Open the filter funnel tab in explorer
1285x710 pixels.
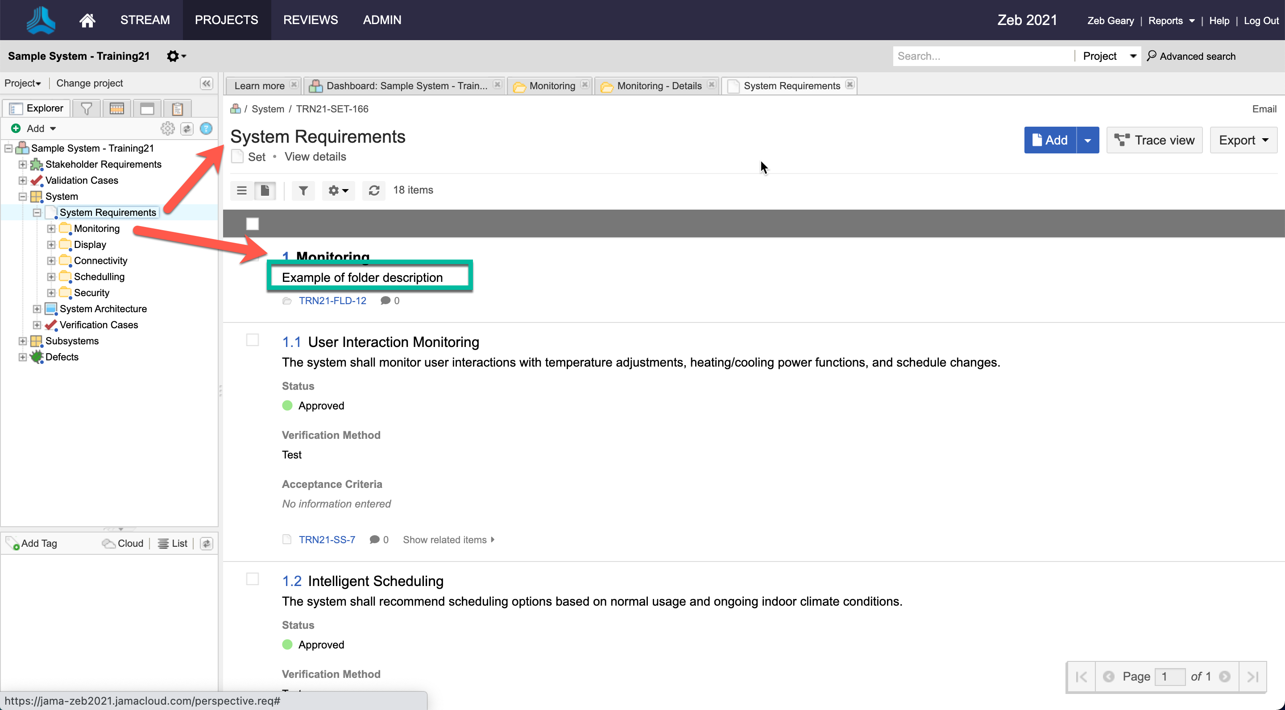pos(86,108)
